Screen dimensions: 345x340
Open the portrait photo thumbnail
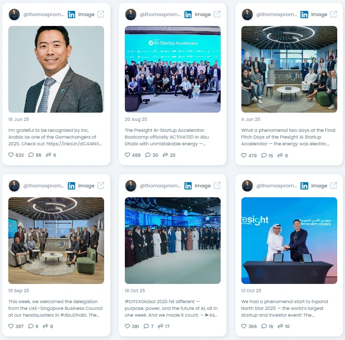pyautogui.click(x=56, y=69)
